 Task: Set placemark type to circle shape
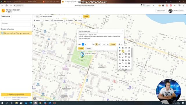(99, 44)
